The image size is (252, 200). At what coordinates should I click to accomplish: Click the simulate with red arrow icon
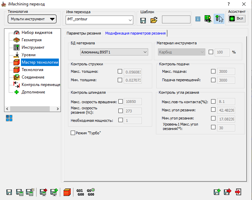[x=44, y=192]
